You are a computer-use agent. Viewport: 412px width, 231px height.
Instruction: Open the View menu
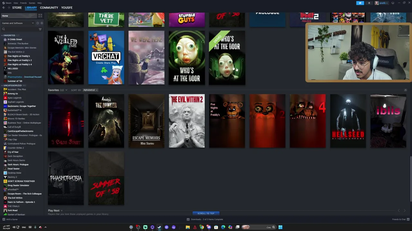15,3
